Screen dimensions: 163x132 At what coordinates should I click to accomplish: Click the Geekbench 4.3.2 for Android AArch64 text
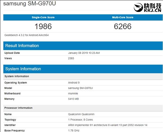[x=26, y=35]
